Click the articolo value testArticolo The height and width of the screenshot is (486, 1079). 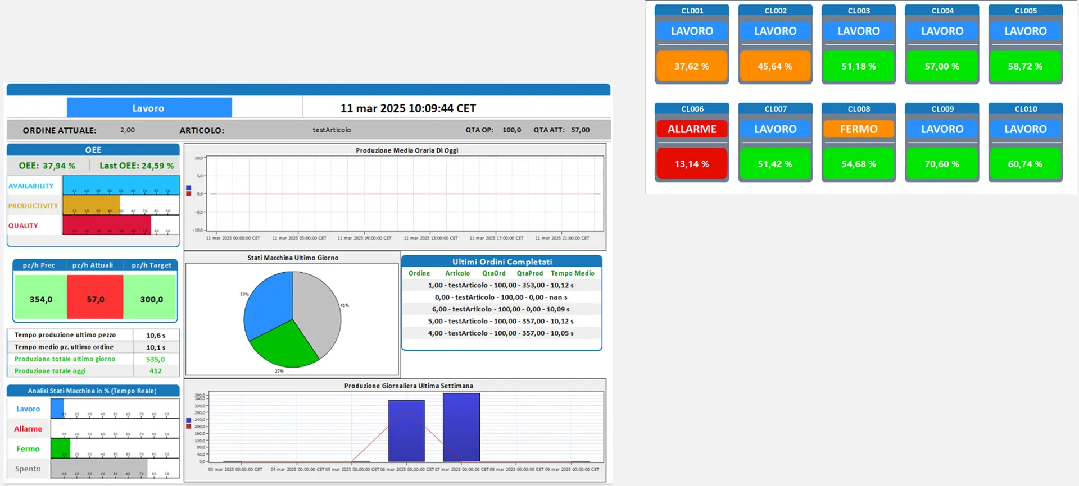(332, 130)
